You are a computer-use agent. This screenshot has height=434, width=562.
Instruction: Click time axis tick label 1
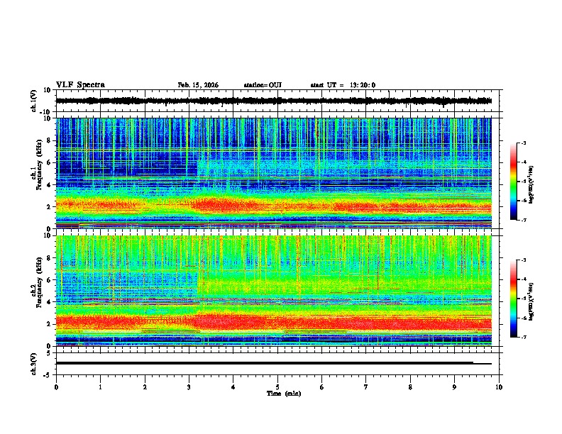click(100, 387)
